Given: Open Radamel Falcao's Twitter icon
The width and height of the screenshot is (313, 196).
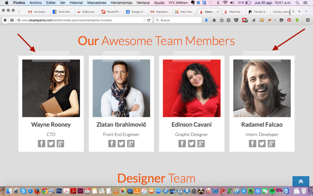Looking at the screenshot, I should point(262,144).
